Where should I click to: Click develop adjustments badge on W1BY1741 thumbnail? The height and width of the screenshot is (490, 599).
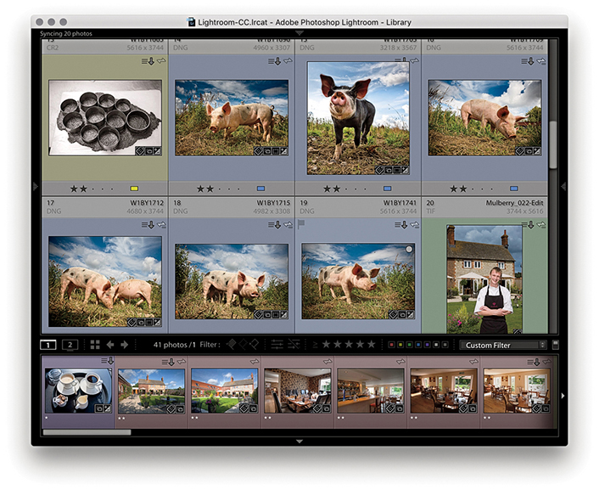click(411, 314)
